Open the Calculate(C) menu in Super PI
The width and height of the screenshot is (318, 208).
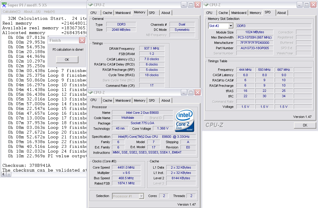pos(11,12)
